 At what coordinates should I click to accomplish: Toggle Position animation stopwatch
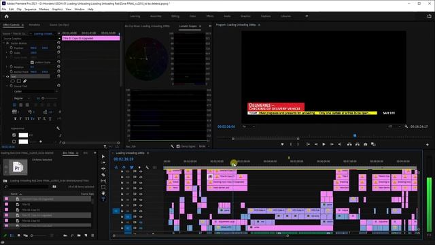[x=11, y=48]
